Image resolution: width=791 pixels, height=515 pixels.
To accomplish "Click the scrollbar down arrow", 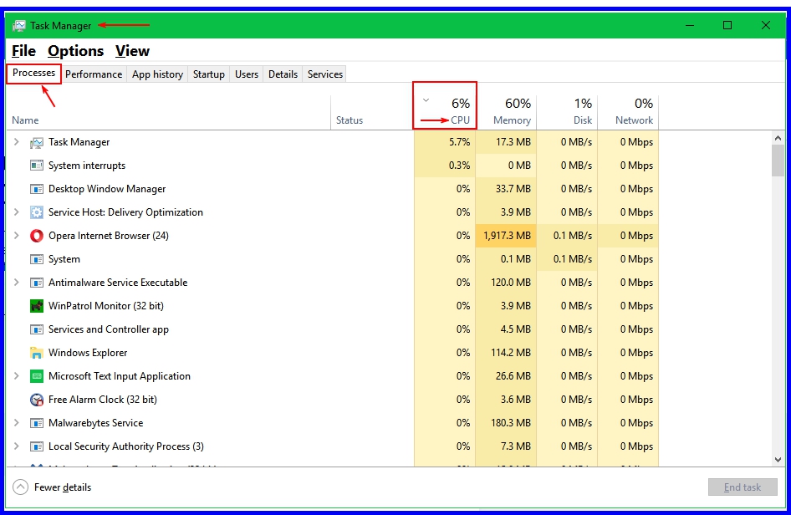I will (x=778, y=460).
